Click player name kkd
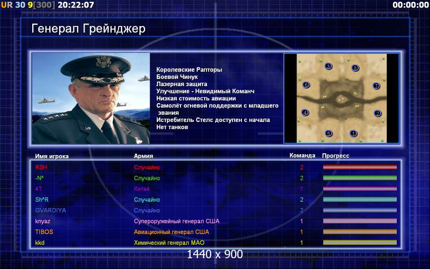The width and height of the screenshot is (430, 269). 40,243
